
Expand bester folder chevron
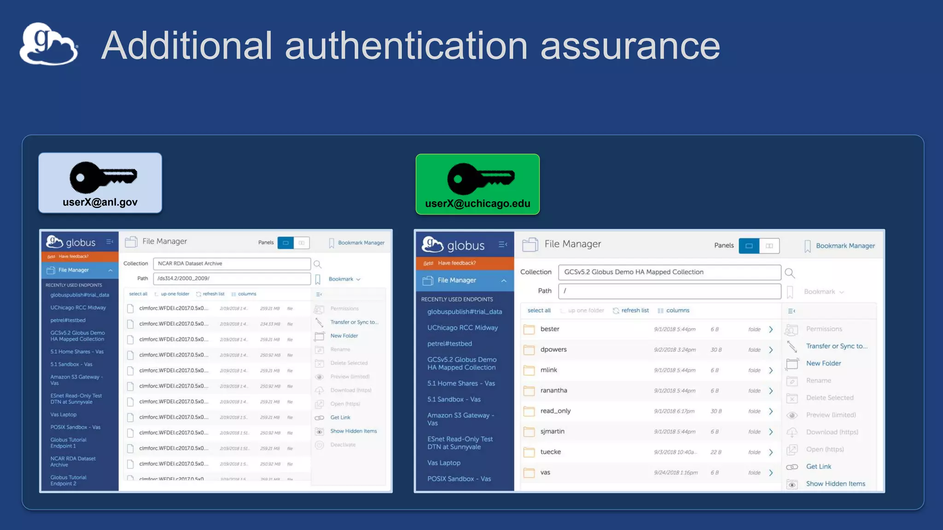coord(771,329)
